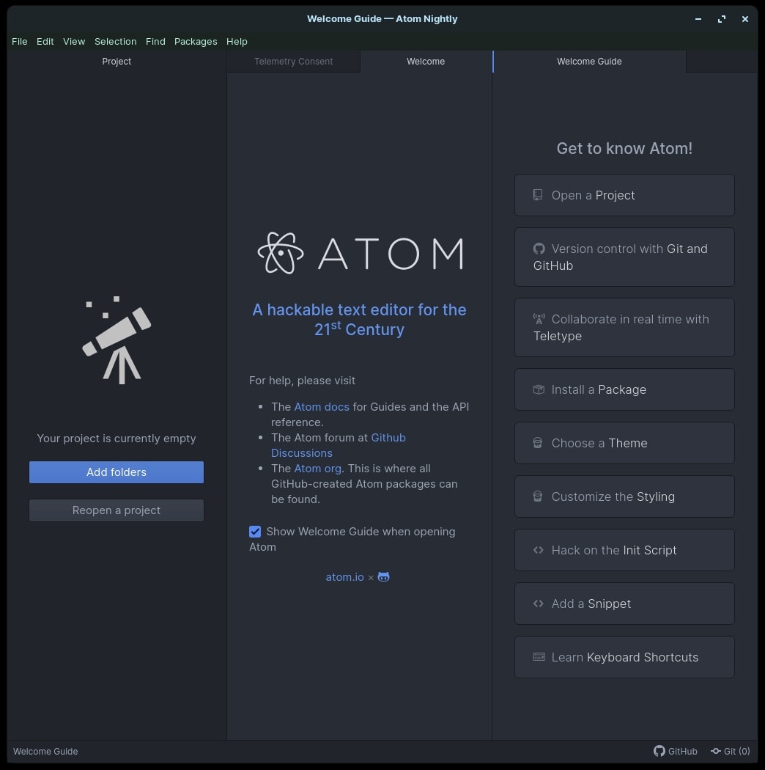Click the telescope icon in Project panel
Image resolution: width=765 pixels, height=770 pixels.
(117, 340)
